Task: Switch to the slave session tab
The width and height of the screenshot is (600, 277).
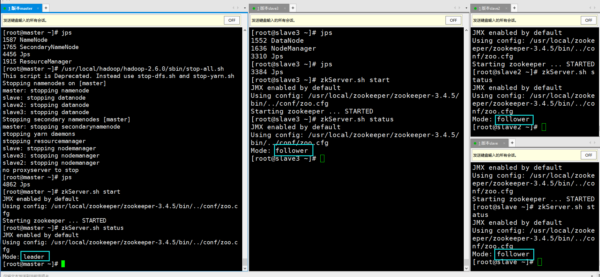Action: [x=490, y=143]
